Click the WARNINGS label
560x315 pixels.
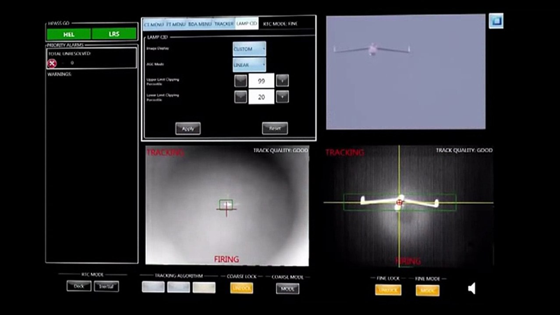click(60, 74)
